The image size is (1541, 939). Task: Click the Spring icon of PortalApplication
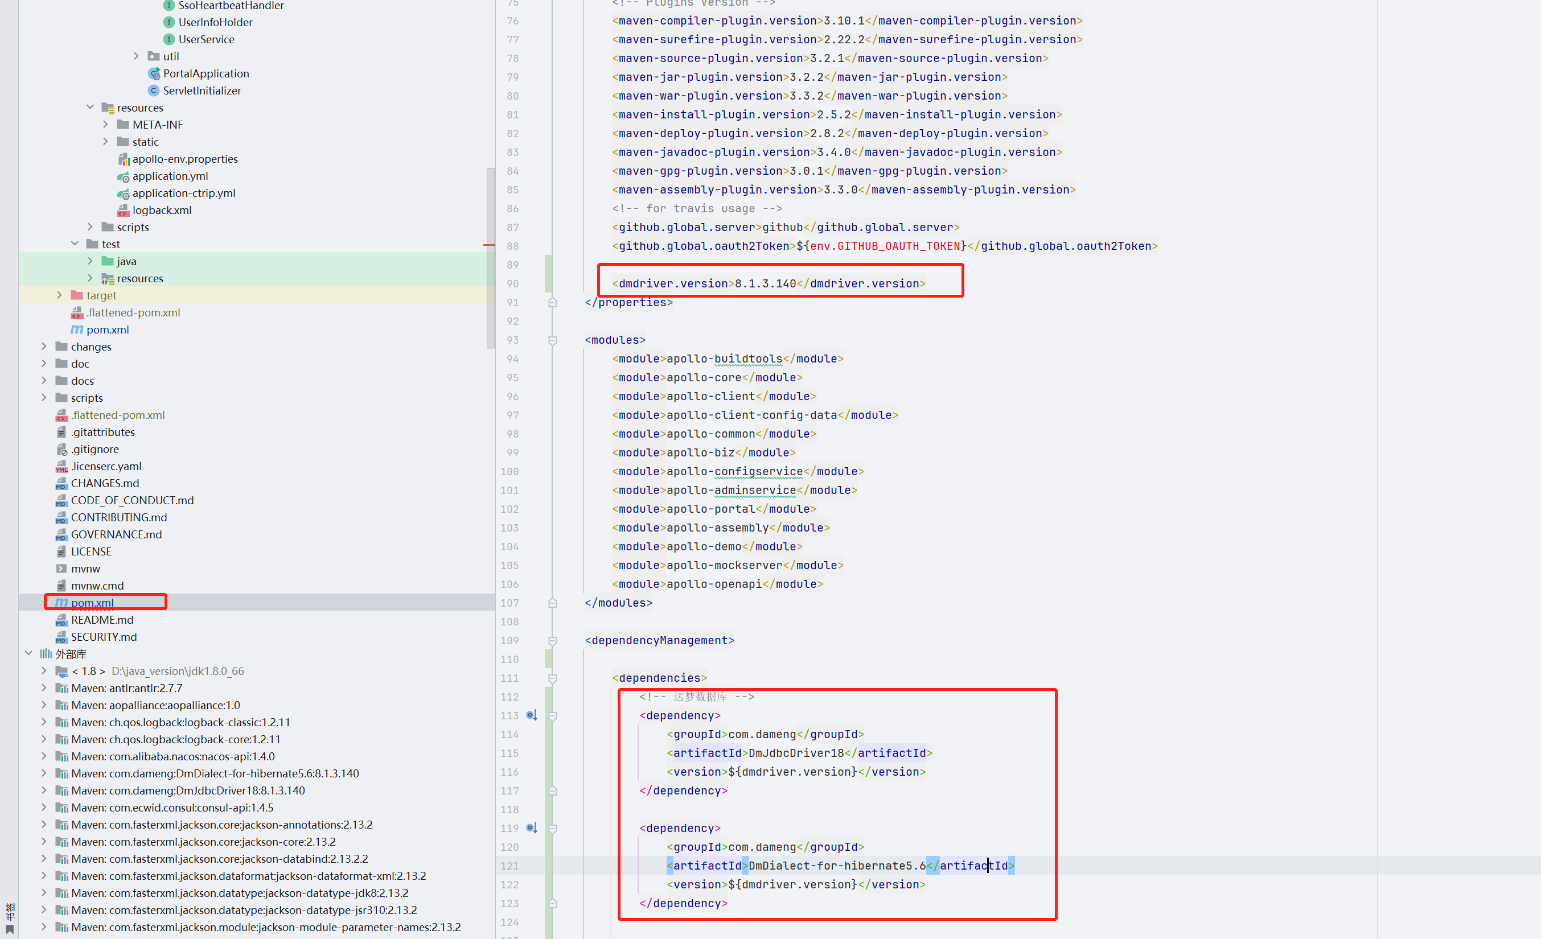[x=154, y=73]
